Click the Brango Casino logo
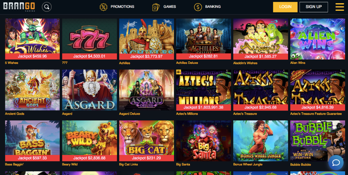This screenshot has width=348, height=175. (x=20, y=6)
